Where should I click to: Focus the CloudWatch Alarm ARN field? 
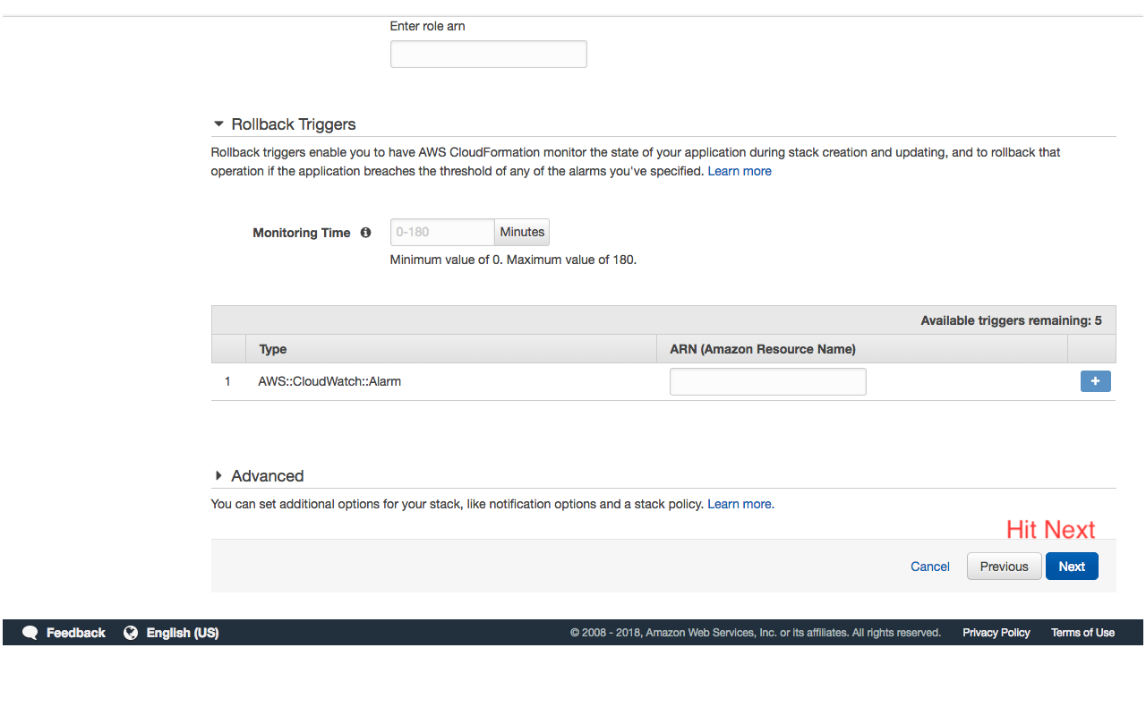[x=768, y=381]
